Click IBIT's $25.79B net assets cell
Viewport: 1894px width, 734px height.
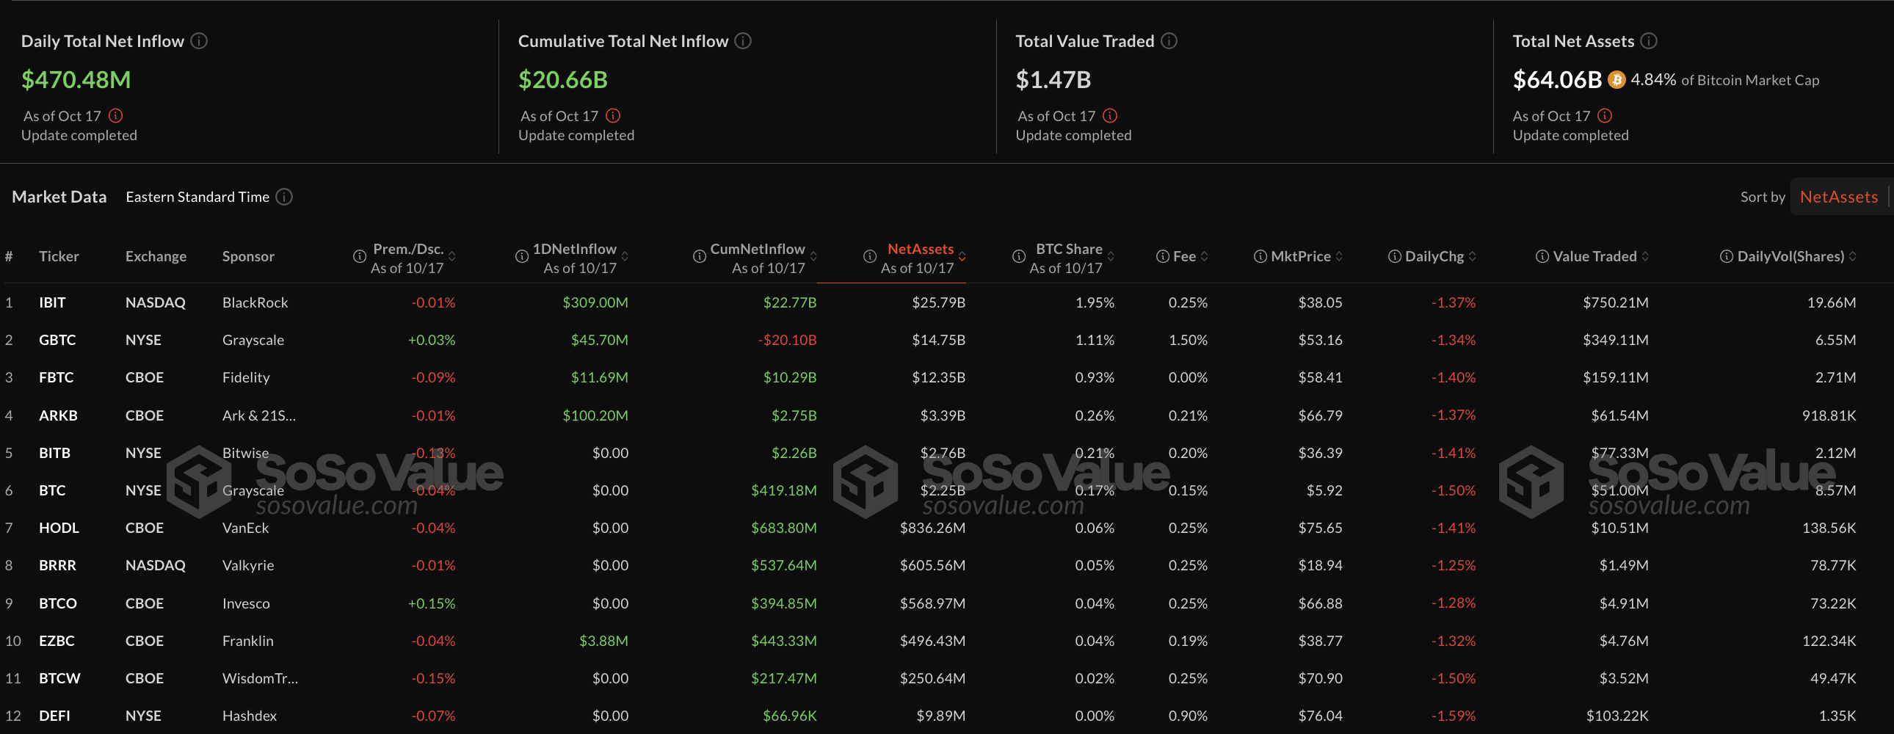click(939, 302)
